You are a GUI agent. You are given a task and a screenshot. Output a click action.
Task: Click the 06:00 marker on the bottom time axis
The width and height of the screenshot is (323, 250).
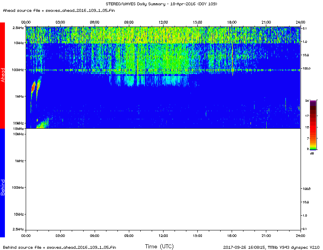pyautogui.click(x=94, y=236)
